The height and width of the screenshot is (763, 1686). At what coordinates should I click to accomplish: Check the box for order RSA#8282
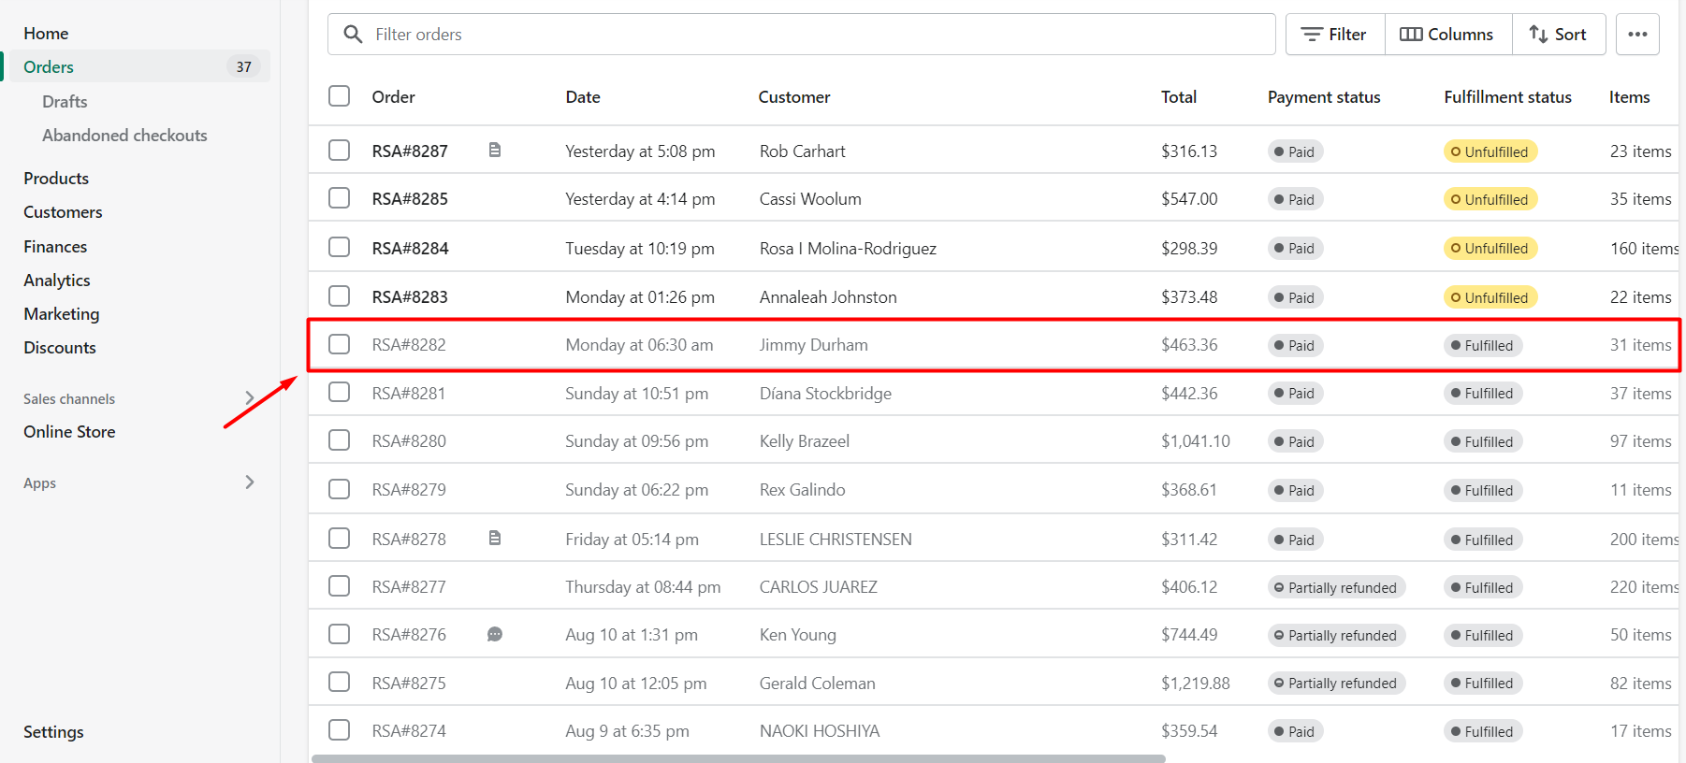(x=340, y=344)
